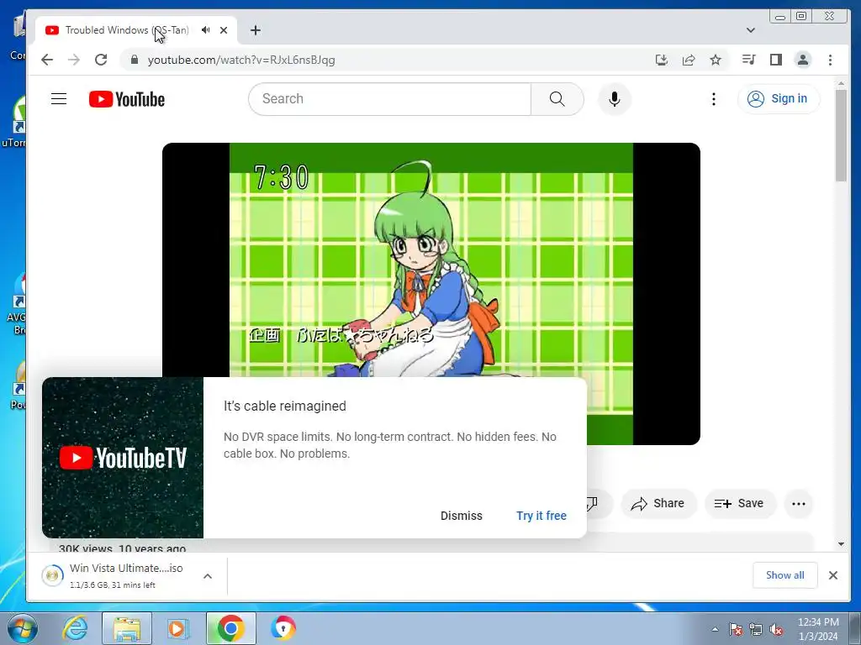Click the video player area

(431, 260)
